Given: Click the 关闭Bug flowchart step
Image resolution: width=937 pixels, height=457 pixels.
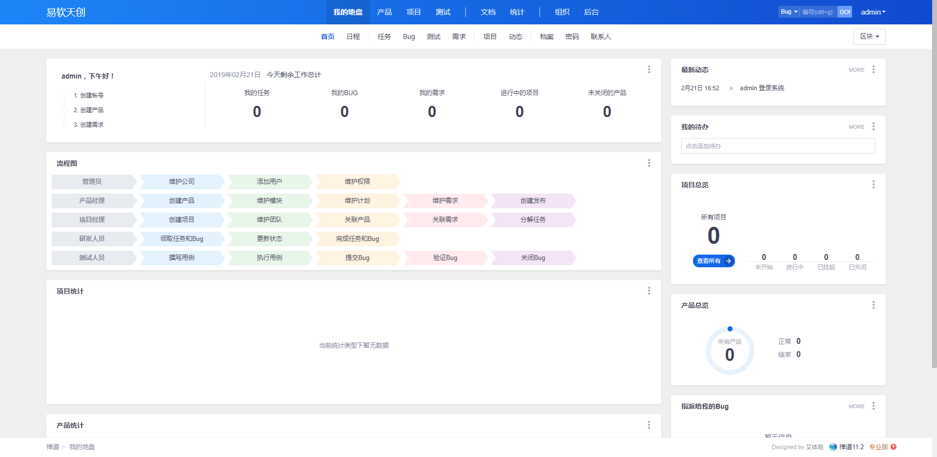Looking at the screenshot, I should [533, 258].
